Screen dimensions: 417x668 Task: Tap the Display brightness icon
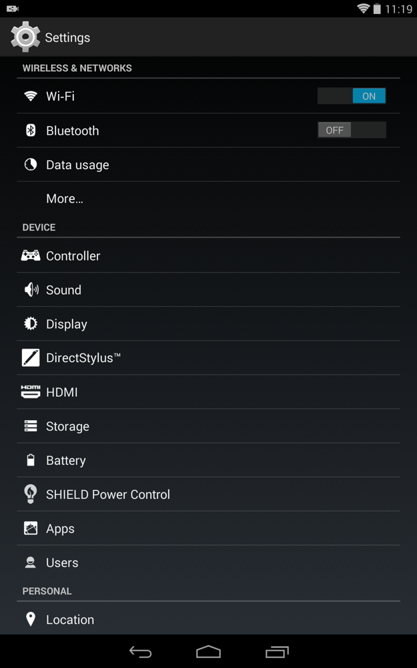click(31, 324)
